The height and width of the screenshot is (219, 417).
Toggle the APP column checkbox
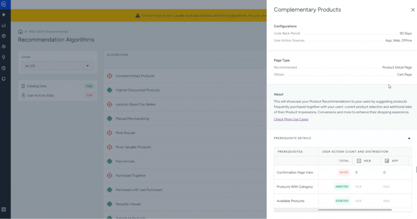(387, 161)
